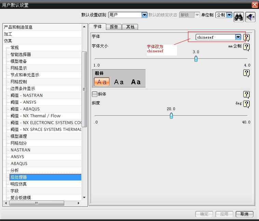Select 网格划分 in the tree
The image size is (259, 221).
18,143
